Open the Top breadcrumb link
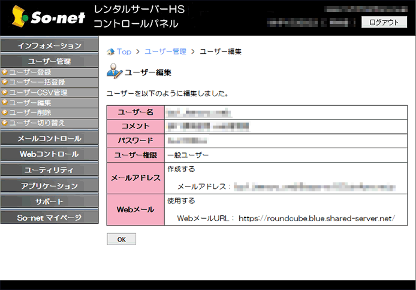The height and width of the screenshot is (290, 416). click(x=124, y=52)
